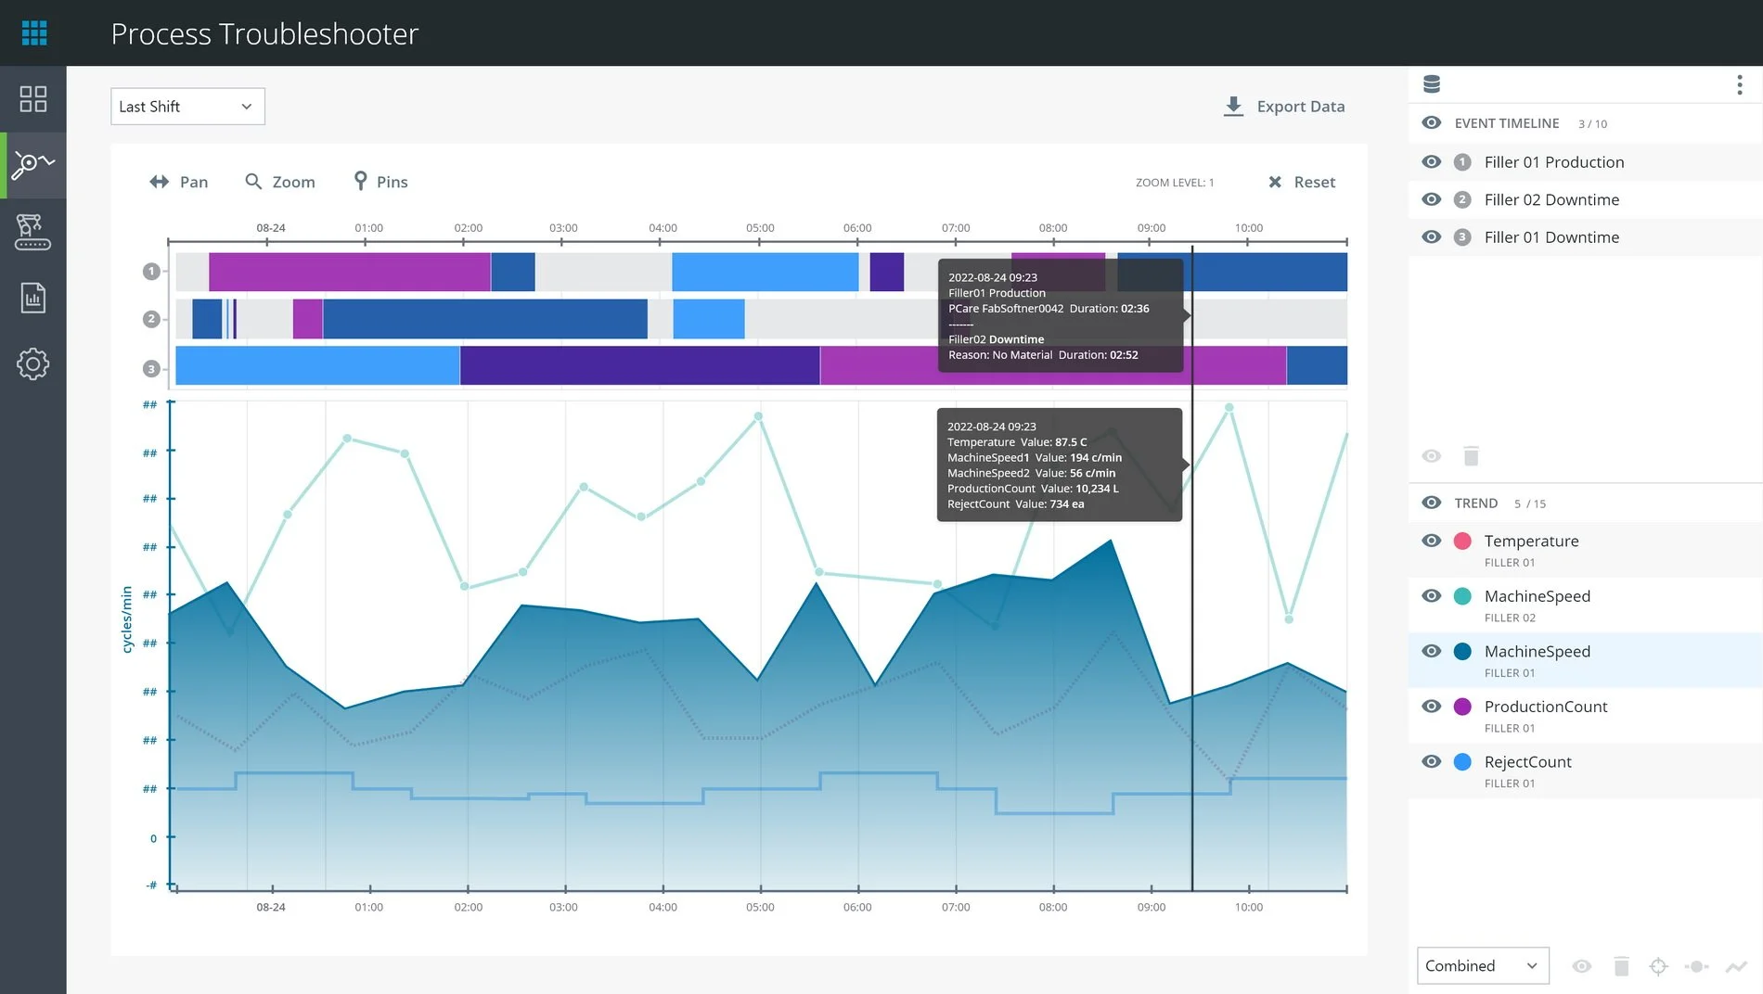Click timeline row 3 number badge
The image size is (1763, 994).
point(151,369)
